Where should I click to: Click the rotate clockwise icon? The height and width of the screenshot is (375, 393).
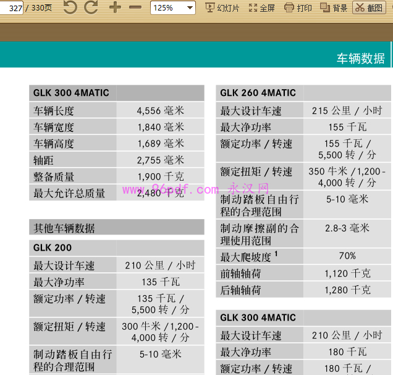pos(91,7)
